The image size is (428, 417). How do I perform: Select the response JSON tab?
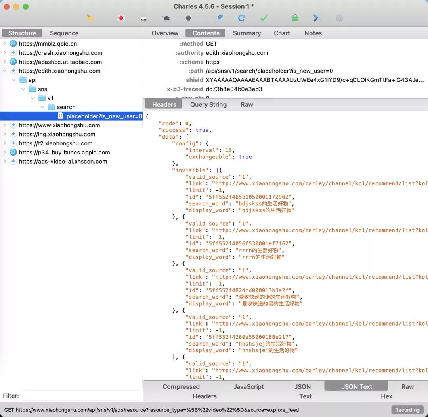[302, 387]
